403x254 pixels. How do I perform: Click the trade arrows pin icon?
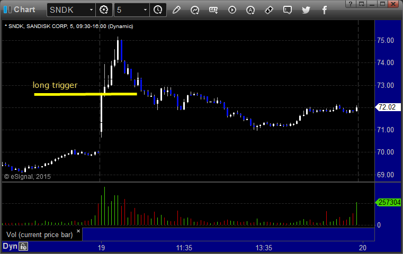(x=269, y=10)
